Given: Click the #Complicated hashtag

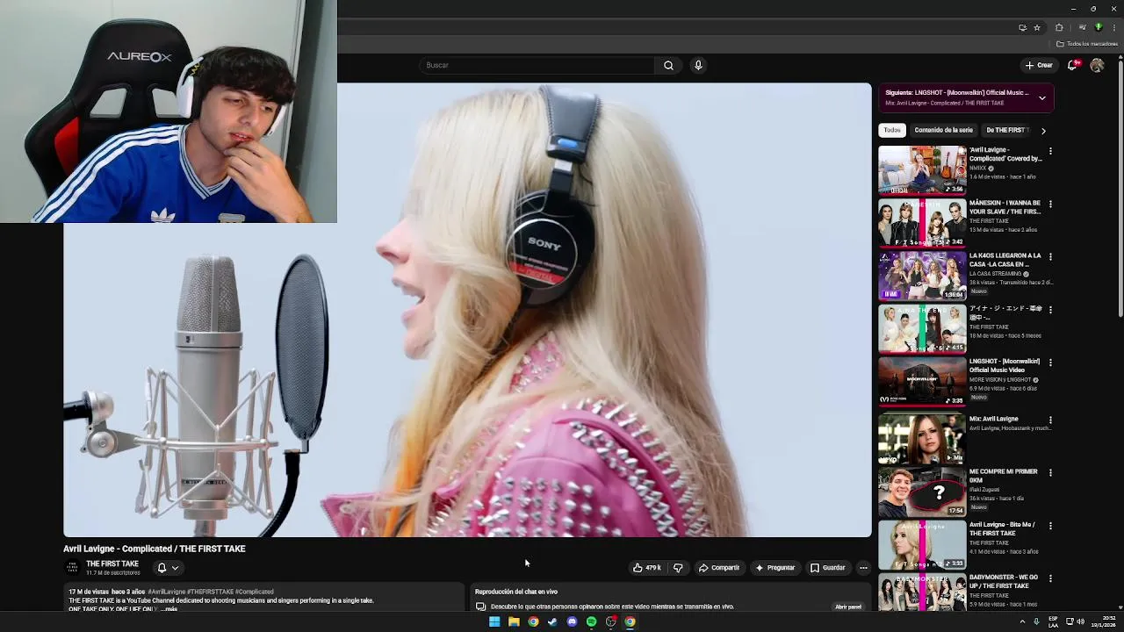Looking at the screenshot, I should [255, 592].
